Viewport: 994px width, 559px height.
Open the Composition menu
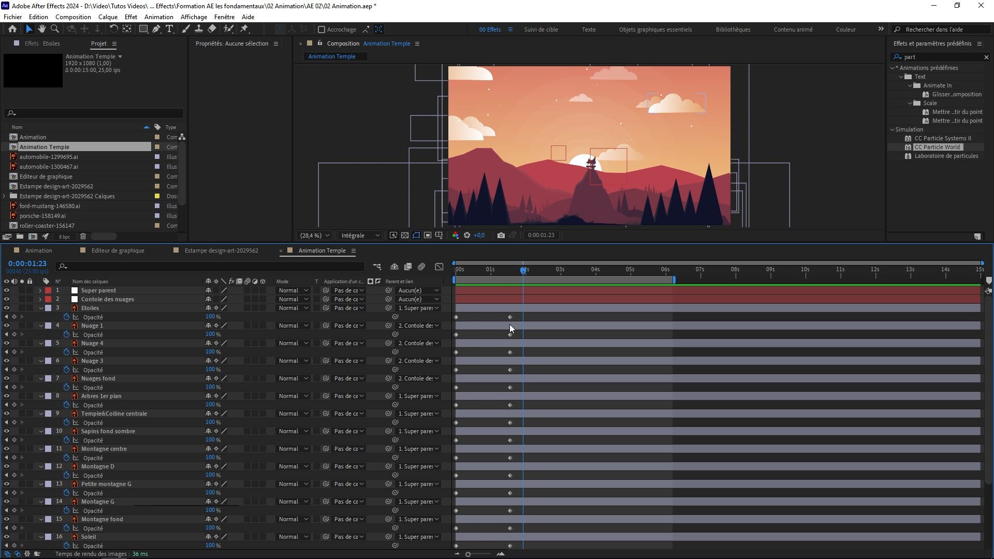[x=73, y=17]
